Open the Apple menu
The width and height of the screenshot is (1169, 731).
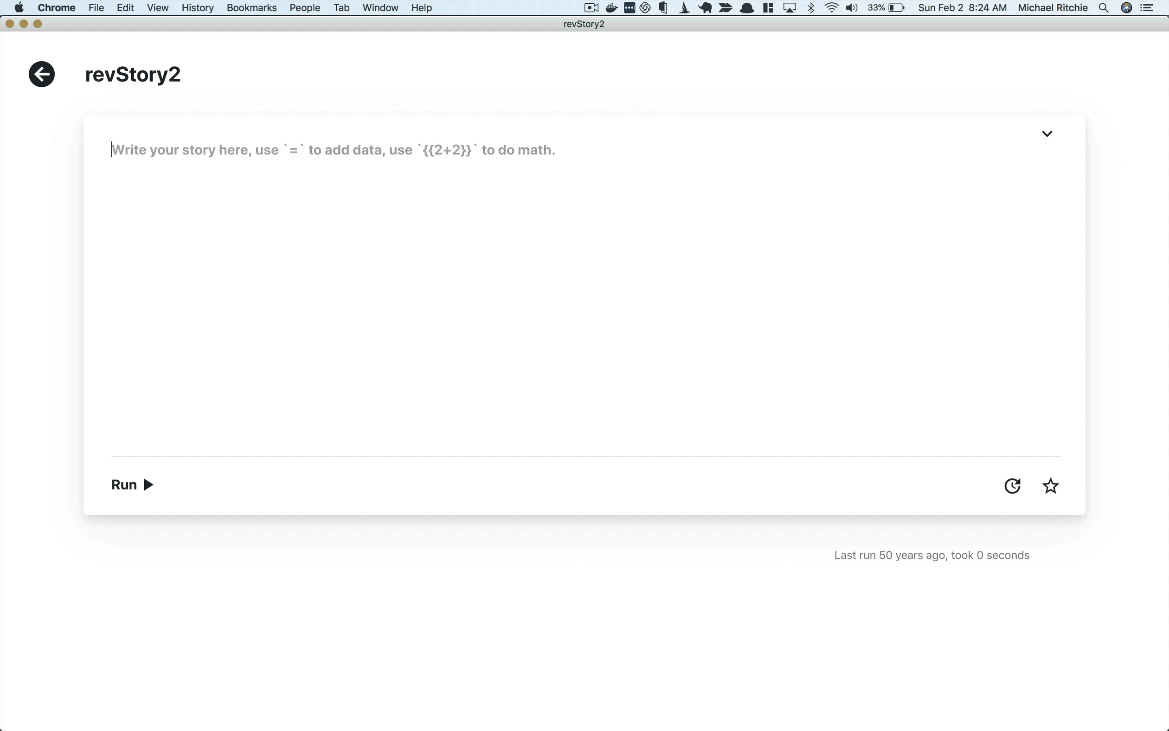click(x=19, y=8)
